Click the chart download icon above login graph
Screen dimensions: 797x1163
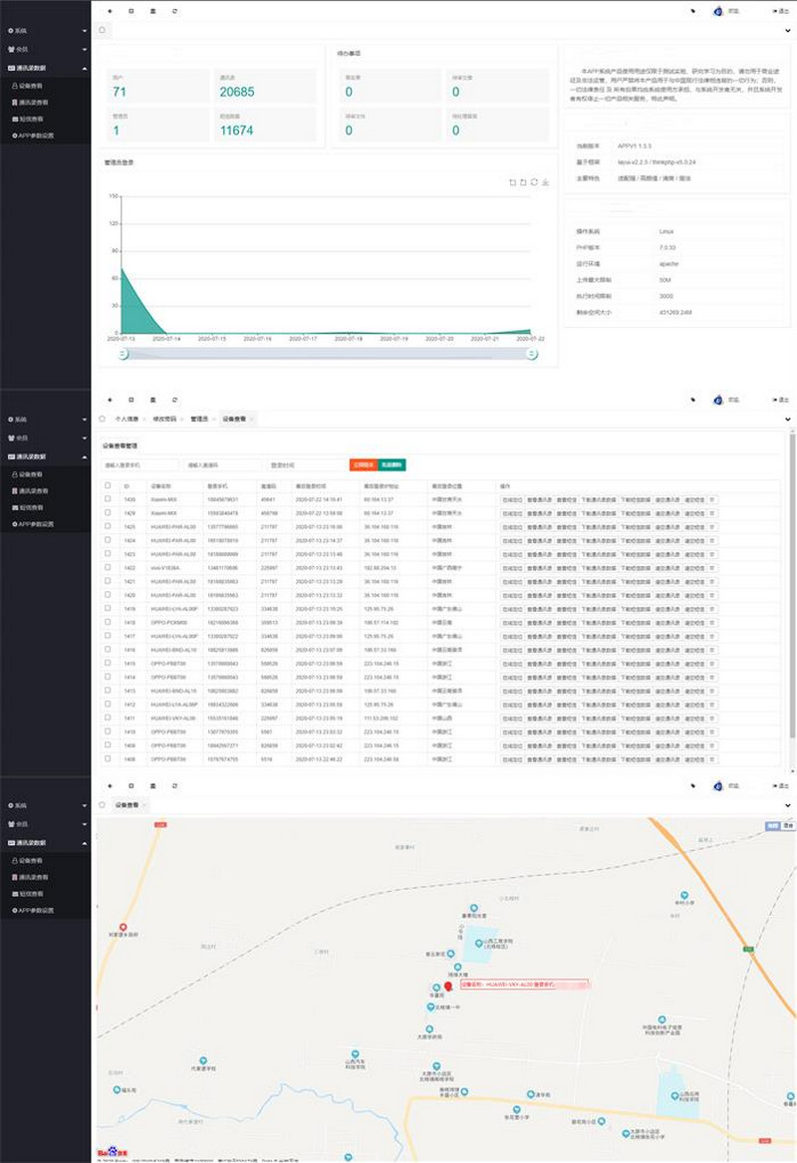coord(545,181)
